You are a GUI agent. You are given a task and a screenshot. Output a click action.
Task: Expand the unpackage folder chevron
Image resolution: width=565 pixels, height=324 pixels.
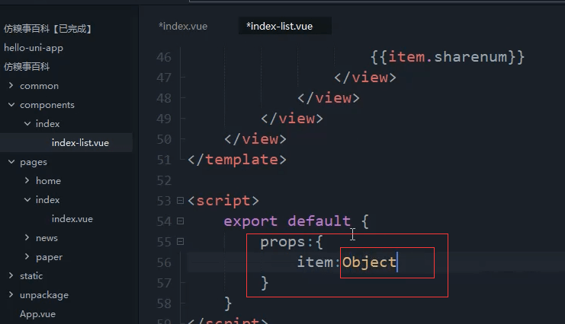tap(11, 294)
